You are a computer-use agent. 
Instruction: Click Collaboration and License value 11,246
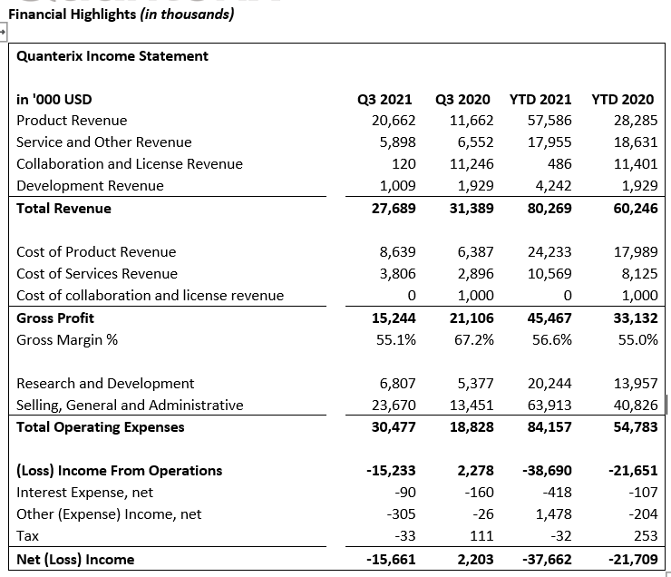click(472, 164)
